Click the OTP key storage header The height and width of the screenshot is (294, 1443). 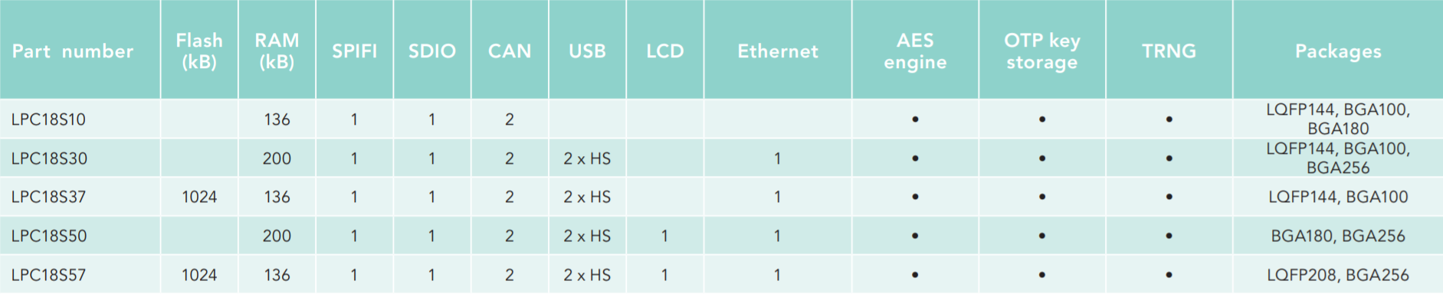point(1042,51)
